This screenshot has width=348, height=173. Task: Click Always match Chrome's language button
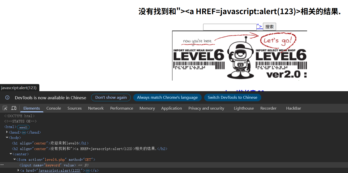[167, 97]
